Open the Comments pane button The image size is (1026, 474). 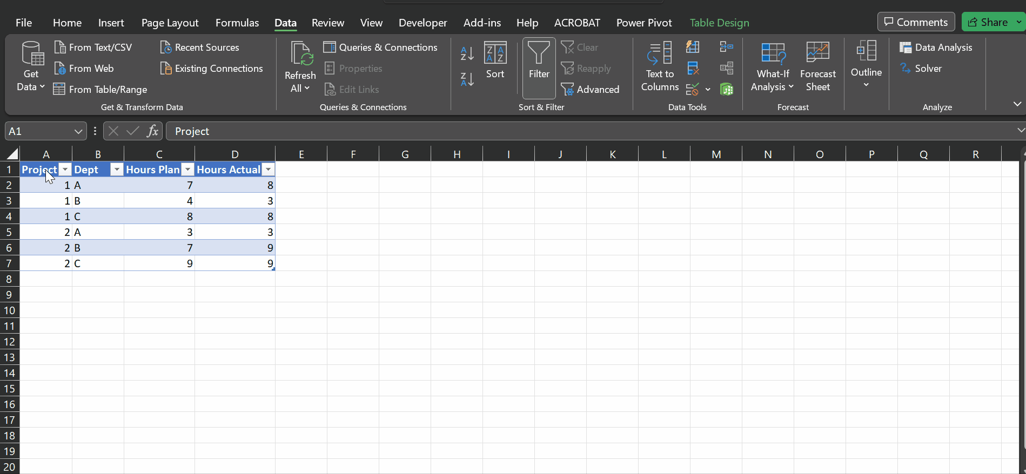(x=916, y=22)
